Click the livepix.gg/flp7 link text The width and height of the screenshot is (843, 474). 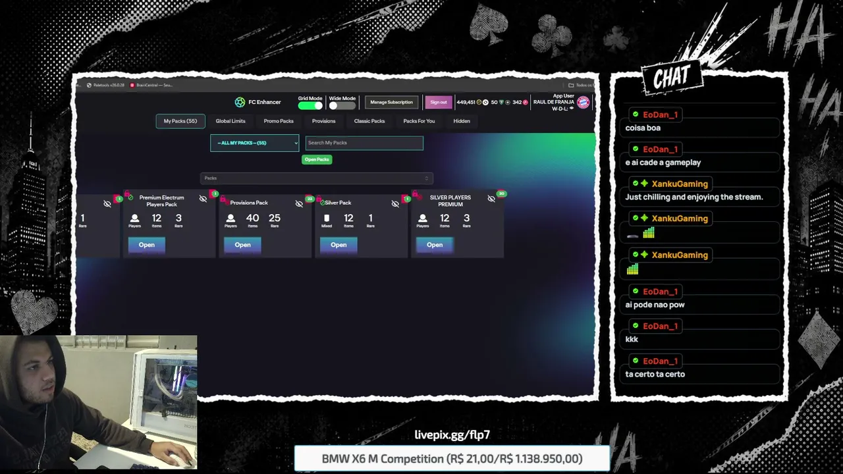tap(452, 434)
